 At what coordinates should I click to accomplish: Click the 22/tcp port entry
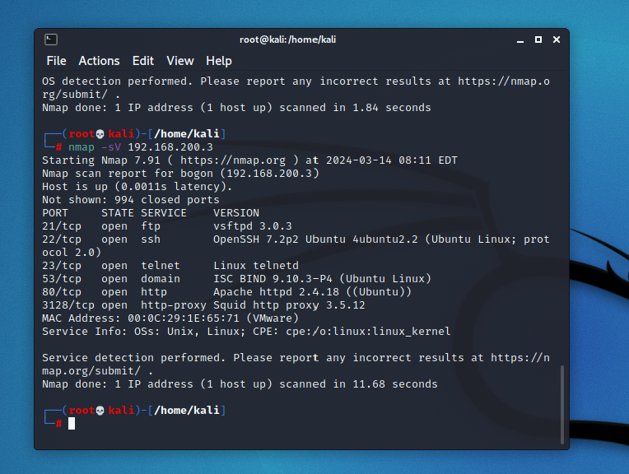pyautogui.click(x=62, y=239)
